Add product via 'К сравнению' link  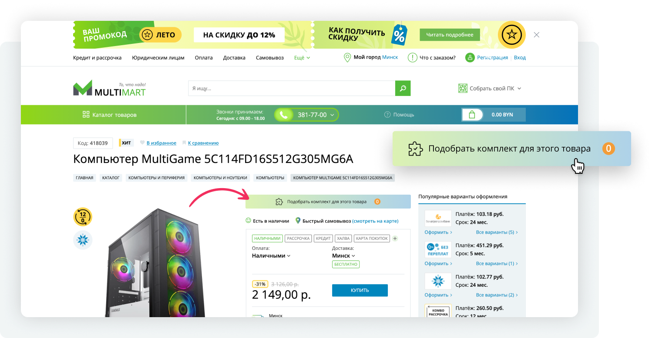tap(203, 143)
